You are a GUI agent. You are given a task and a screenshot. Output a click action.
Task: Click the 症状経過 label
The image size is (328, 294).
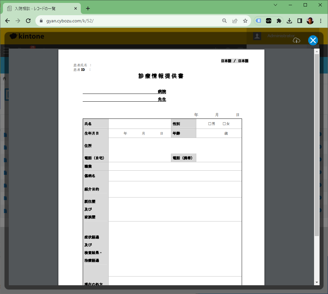pyautogui.click(x=91, y=237)
